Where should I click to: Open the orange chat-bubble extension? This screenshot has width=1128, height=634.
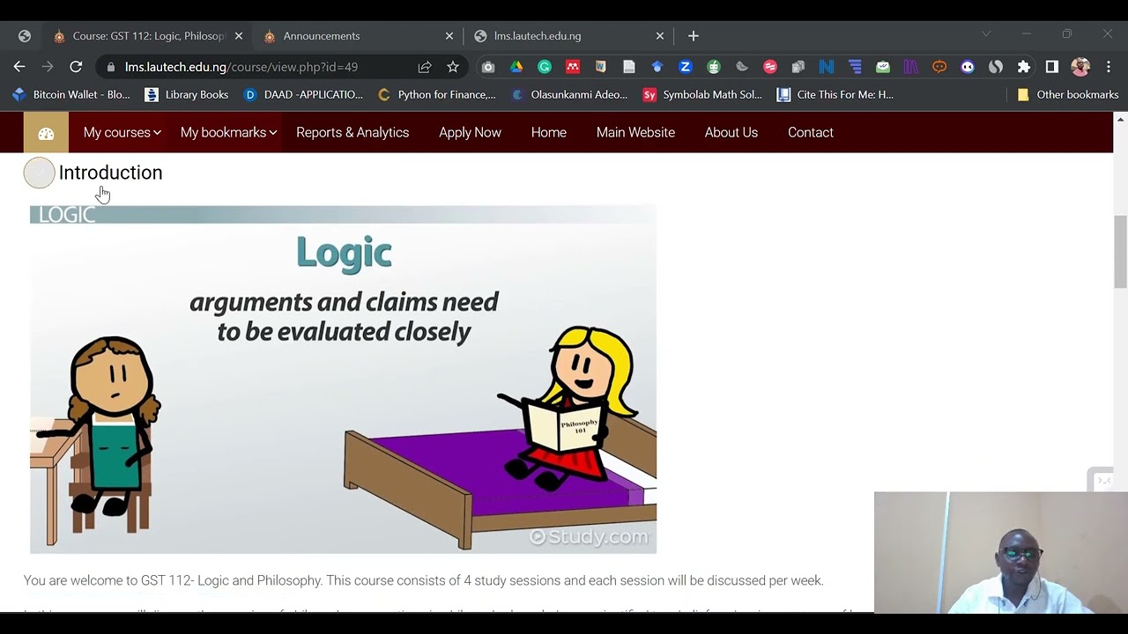coord(939,67)
